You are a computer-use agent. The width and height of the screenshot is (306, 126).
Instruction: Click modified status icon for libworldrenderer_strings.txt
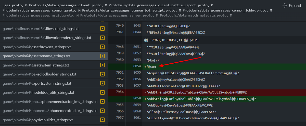(x=103, y=38)
